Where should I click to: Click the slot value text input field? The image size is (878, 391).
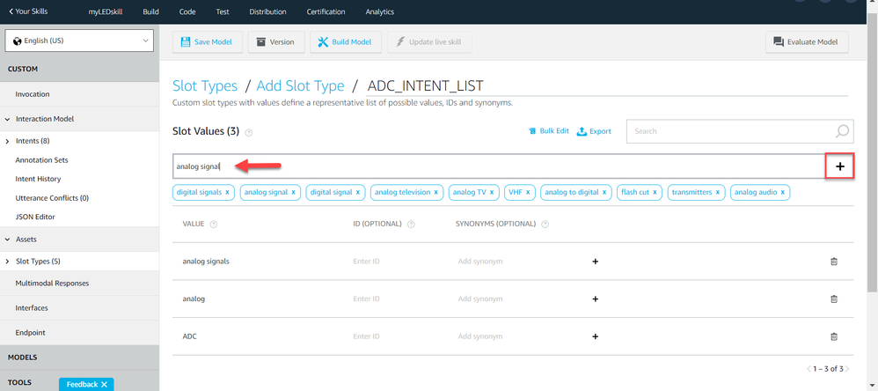493,166
